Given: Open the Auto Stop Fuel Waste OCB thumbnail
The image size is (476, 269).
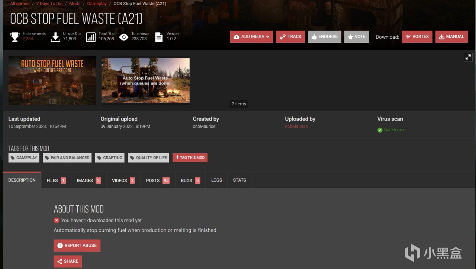Looking at the screenshot, I should [x=52, y=80].
